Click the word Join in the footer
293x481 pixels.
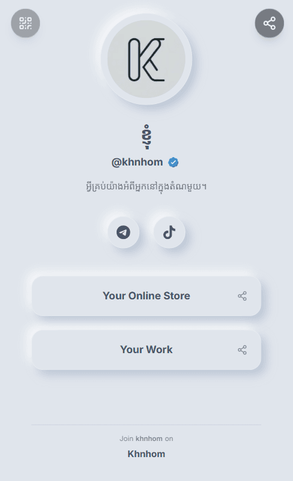pyautogui.click(x=126, y=439)
